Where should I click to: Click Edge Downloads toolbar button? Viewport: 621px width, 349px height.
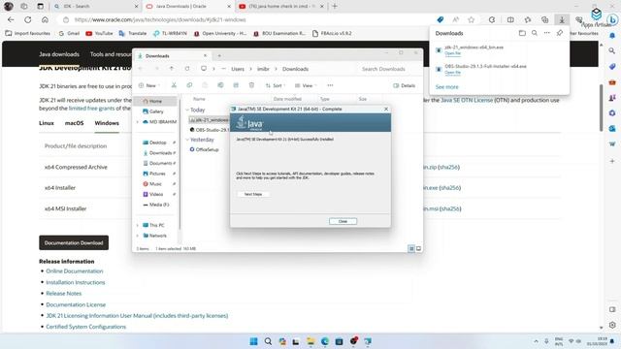click(562, 19)
